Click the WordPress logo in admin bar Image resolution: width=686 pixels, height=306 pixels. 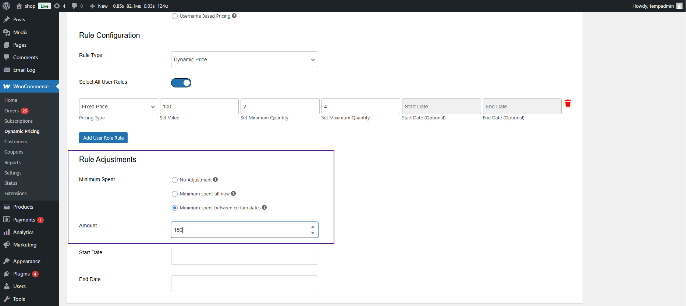pyautogui.click(x=6, y=6)
